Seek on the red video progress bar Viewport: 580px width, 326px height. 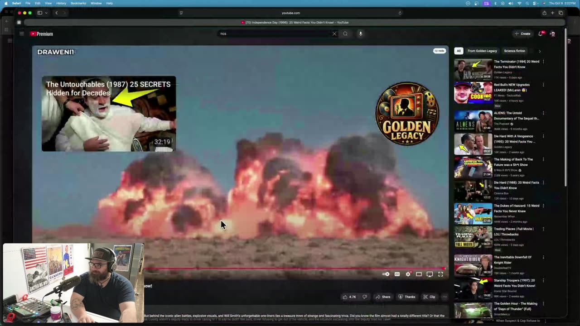295,268
